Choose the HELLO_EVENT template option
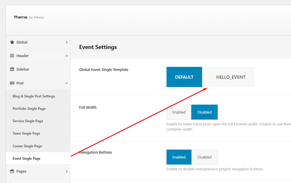 point(231,77)
